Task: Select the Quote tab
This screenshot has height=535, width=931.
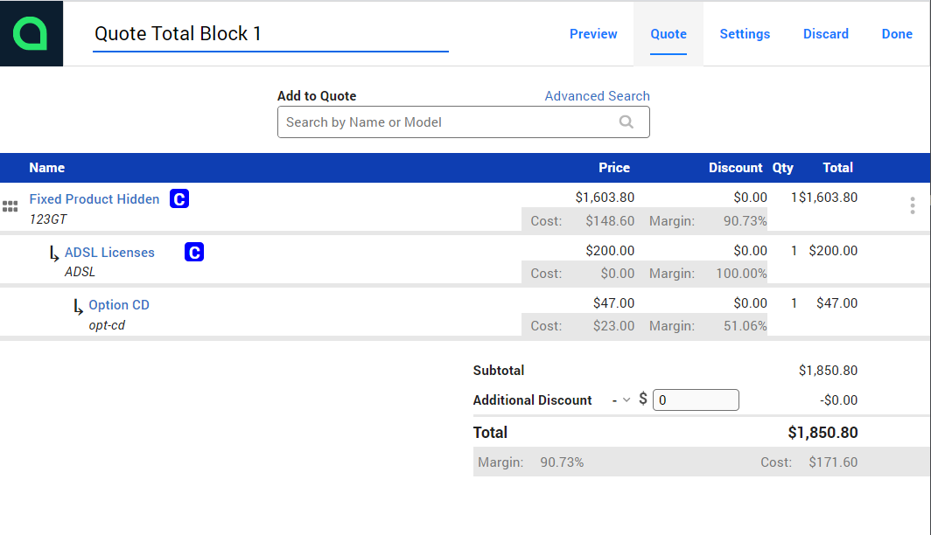Action: pyautogui.click(x=668, y=34)
